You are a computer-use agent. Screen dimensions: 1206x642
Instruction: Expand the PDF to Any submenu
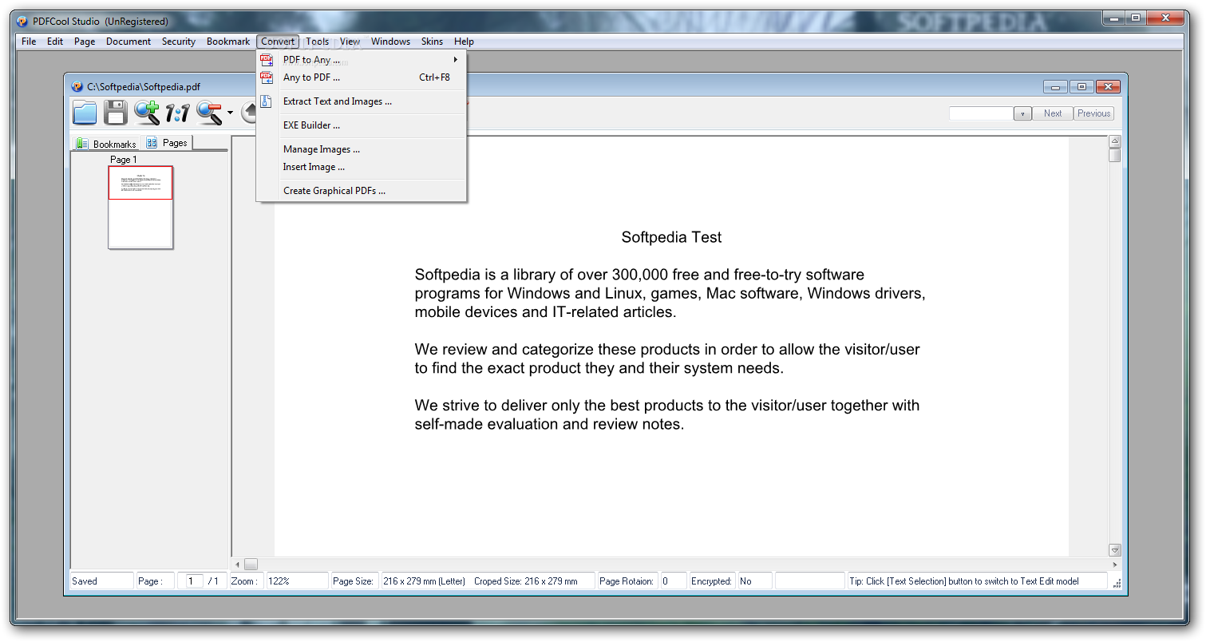pyautogui.click(x=362, y=60)
